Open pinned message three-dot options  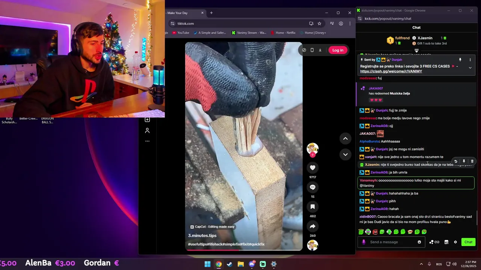tap(470, 60)
